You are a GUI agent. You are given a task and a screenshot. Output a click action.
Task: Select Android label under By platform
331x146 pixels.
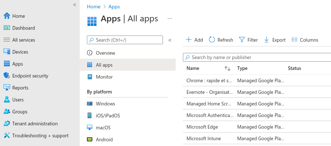(x=104, y=140)
